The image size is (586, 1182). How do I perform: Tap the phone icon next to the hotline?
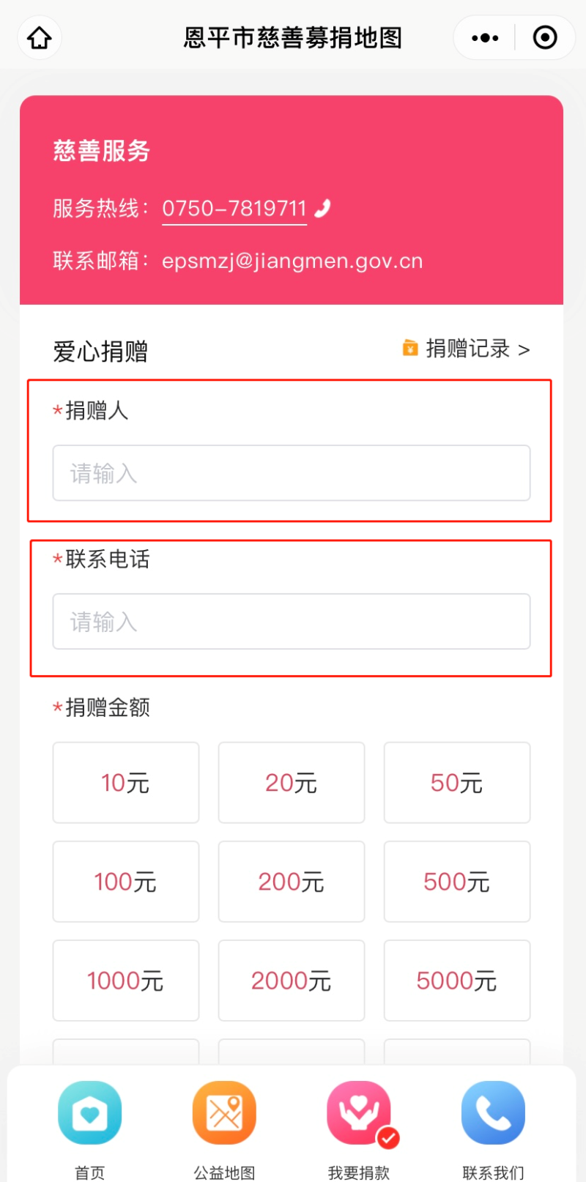tap(322, 207)
